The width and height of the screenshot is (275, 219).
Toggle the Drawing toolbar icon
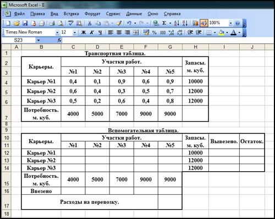coord(204,23)
